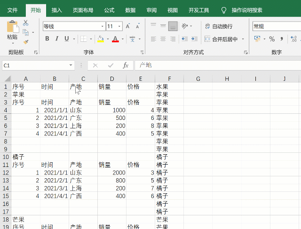
Task: Select row header 10
Action: click(x=6, y=157)
